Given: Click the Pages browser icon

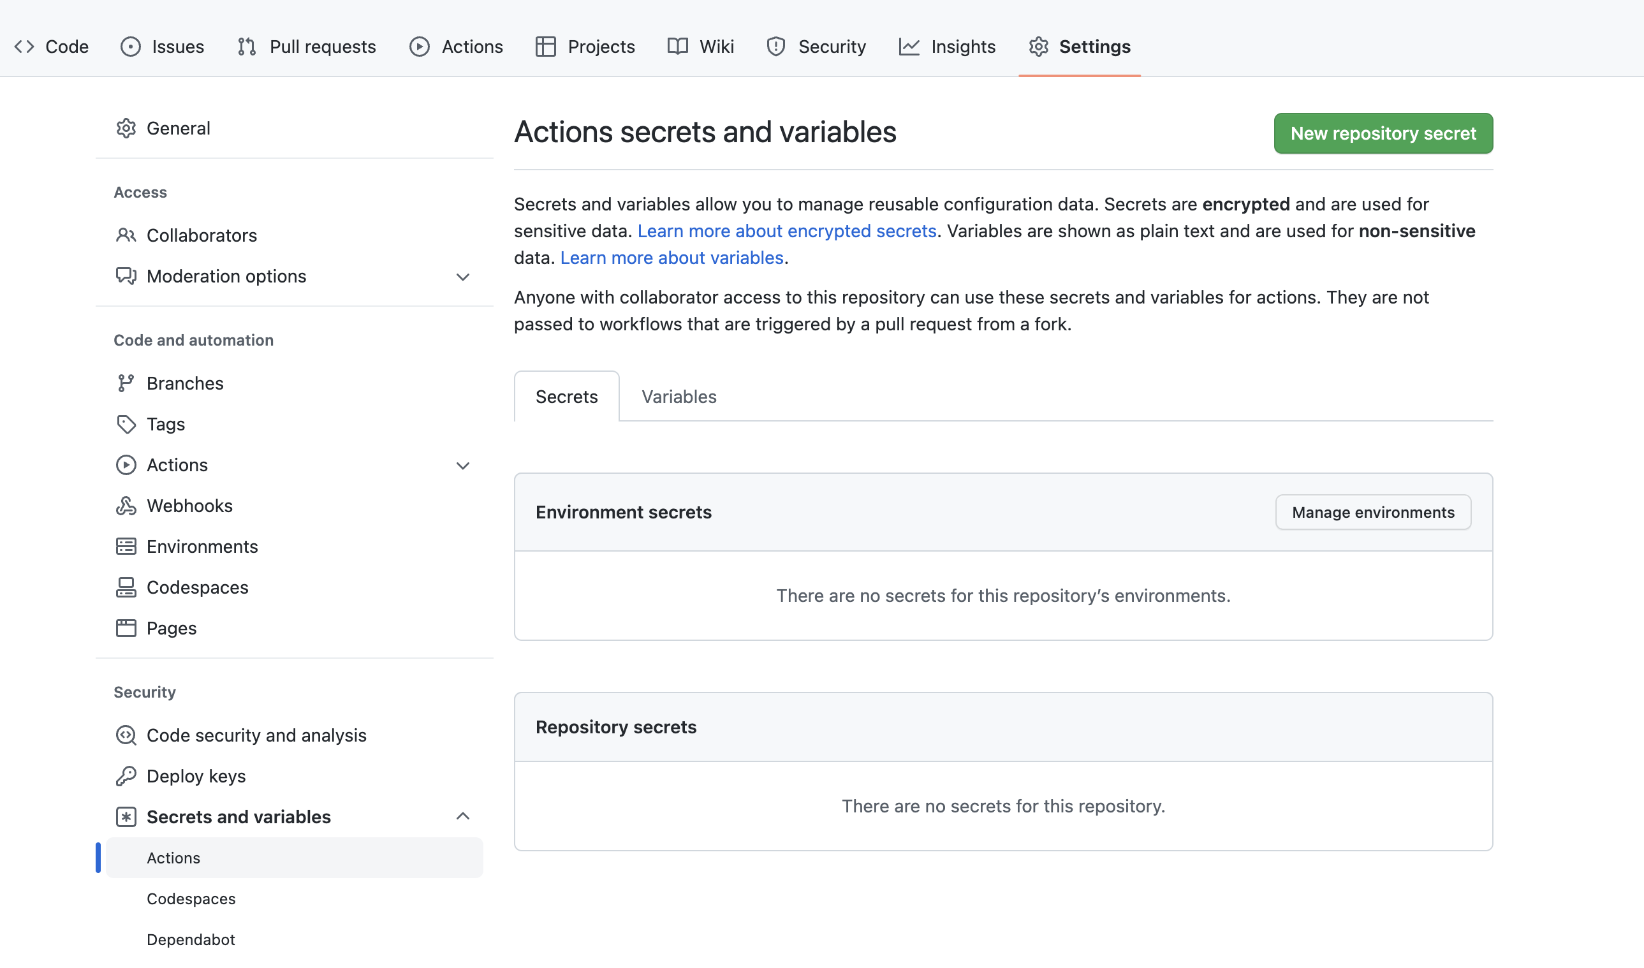Looking at the screenshot, I should (126, 627).
